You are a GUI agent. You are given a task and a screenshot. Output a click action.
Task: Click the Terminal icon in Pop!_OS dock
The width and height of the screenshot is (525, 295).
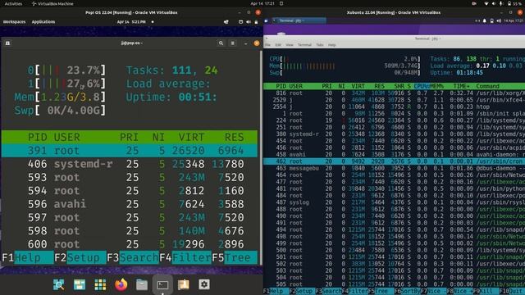pyautogui.click(x=162, y=284)
